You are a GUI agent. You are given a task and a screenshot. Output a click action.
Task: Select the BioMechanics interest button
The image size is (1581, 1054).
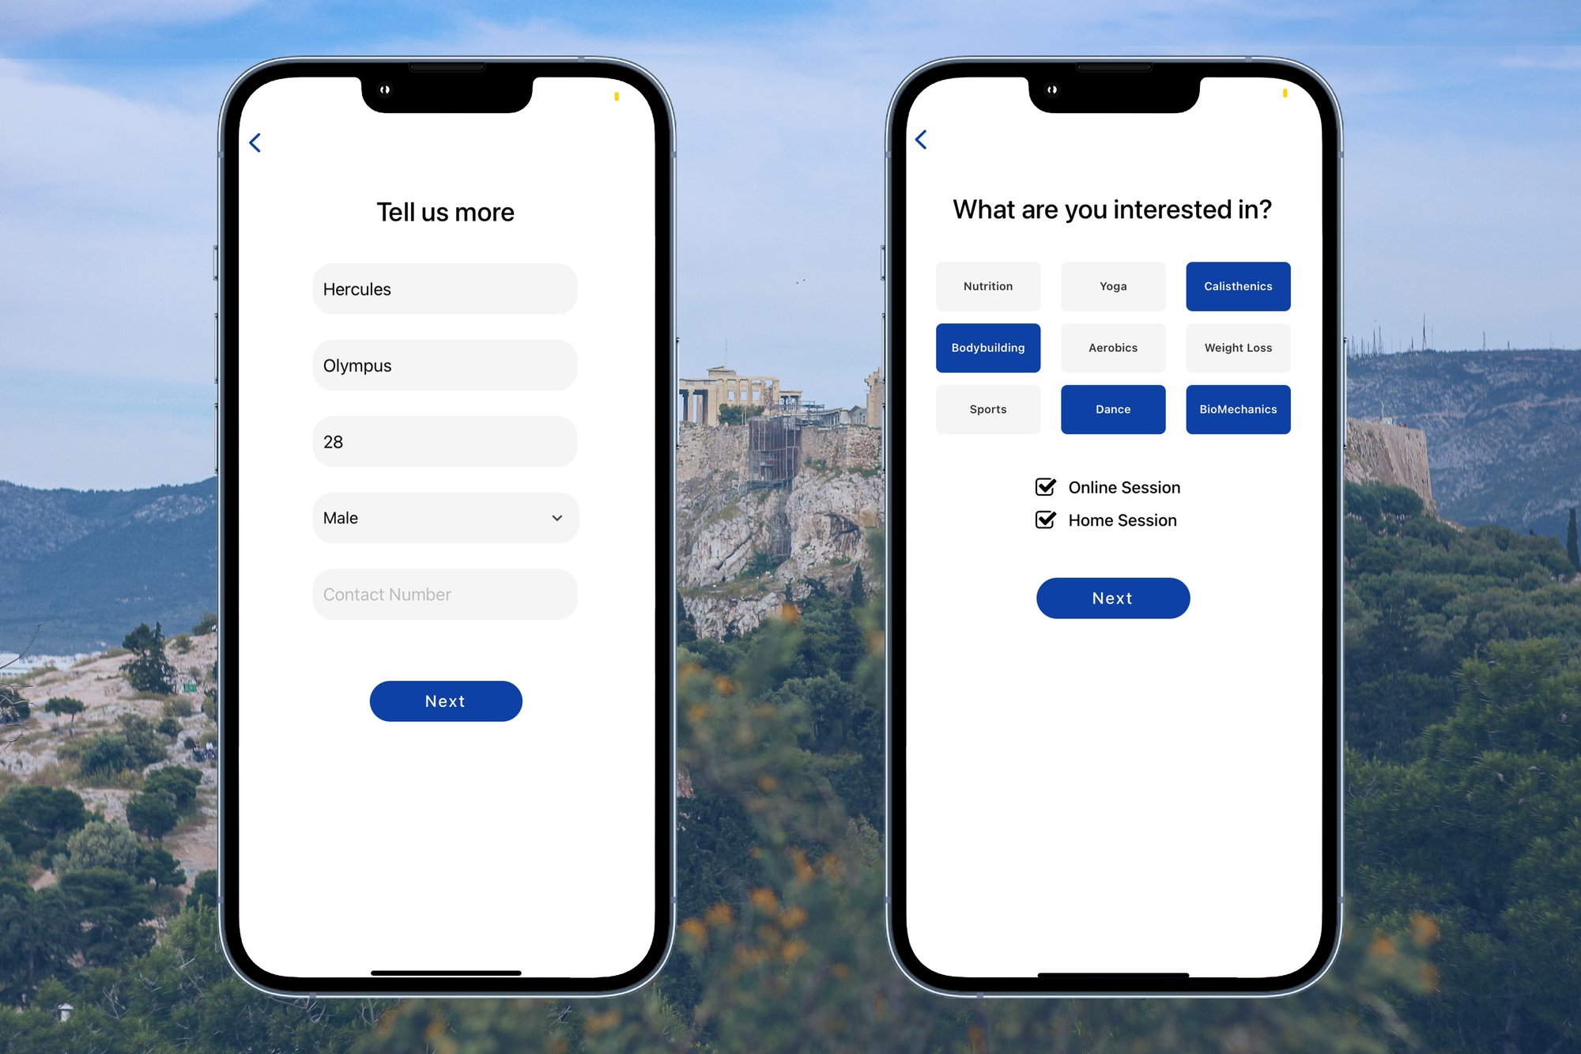(x=1238, y=410)
